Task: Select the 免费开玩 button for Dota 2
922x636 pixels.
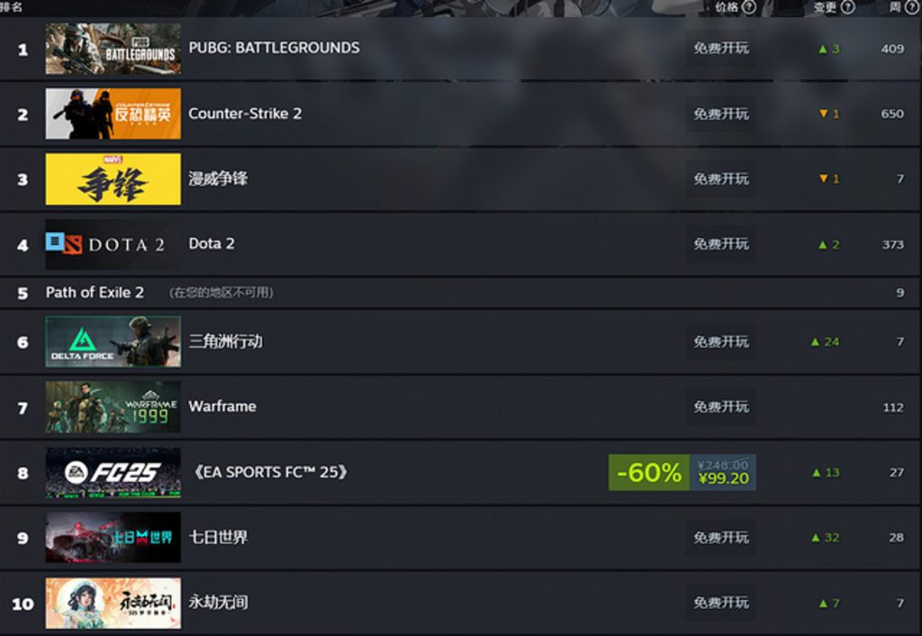Action: tap(721, 243)
